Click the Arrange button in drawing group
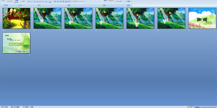The height and width of the screenshot is (108, 217). pyautogui.click(x=105, y=1)
